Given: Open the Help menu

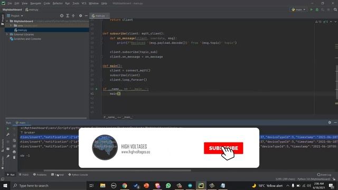Looking at the screenshot, I should coord(104,4).
